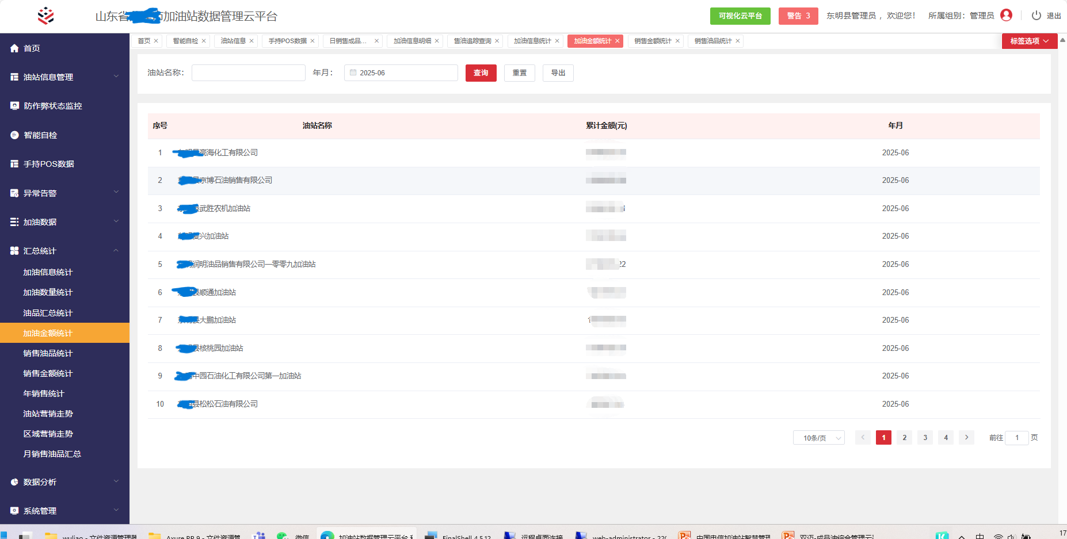Image resolution: width=1067 pixels, height=539 pixels.
Task: Click the 前往 page number input
Action: tap(1017, 438)
